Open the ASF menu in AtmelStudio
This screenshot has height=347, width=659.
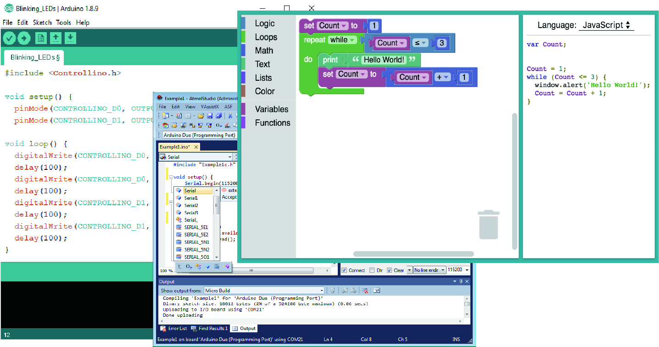click(228, 106)
